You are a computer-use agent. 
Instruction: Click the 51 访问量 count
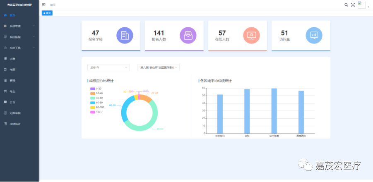coord(284,33)
